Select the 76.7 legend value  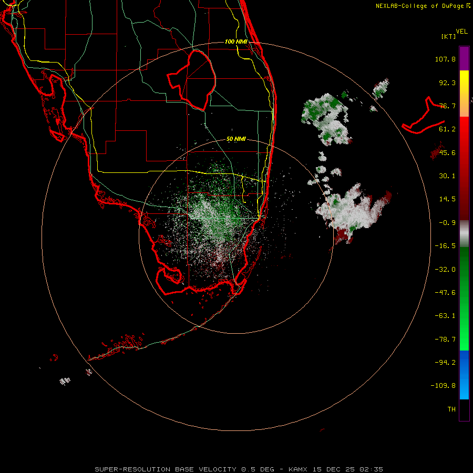[447, 106]
